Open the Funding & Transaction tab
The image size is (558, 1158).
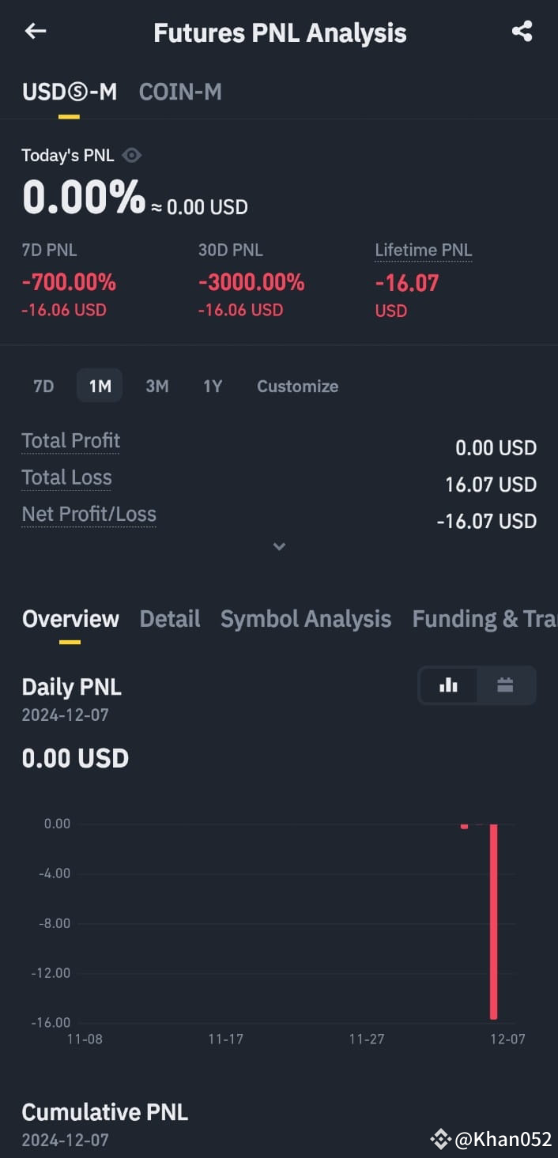pyautogui.click(x=484, y=619)
